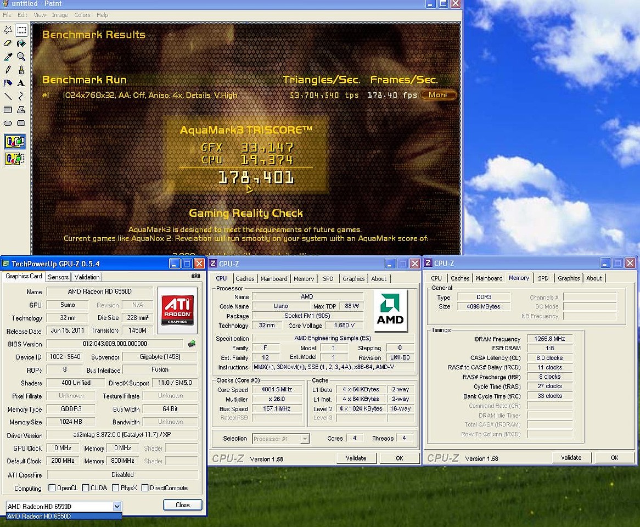Viewport: 640px width, 527px height.
Task: Toggle the PhysX checkbox
Action: pyautogui.click(x=115, y=488)
